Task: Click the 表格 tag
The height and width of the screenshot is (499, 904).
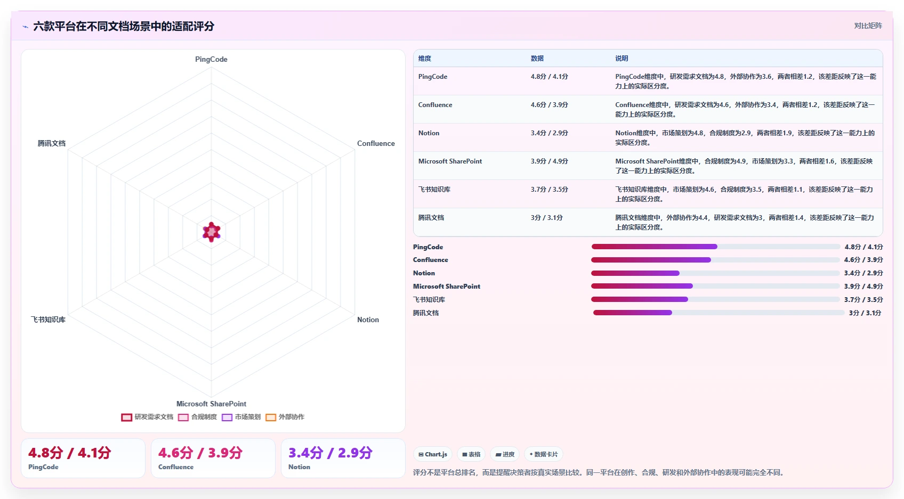Action: 471,454
